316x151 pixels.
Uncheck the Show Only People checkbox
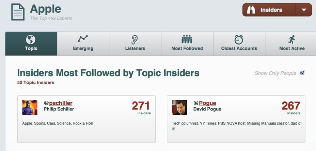(302, 73)
